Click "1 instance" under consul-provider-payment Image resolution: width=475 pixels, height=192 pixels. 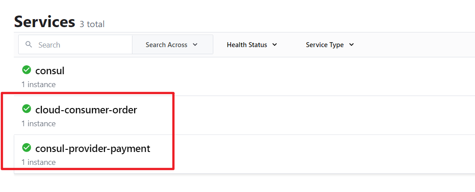[x=38, y=162]
